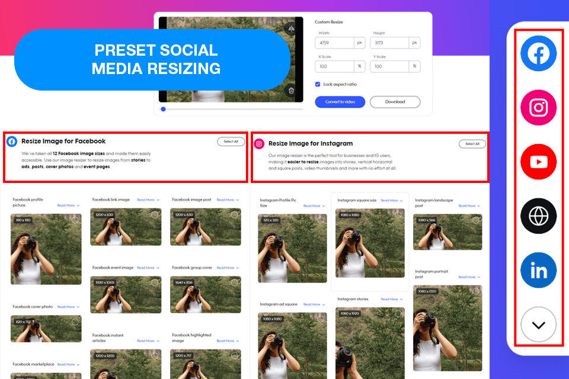Viewport: 569px width, 379px height.
Task: Expand Read More for Facebook image post
Action: [228, 200]
